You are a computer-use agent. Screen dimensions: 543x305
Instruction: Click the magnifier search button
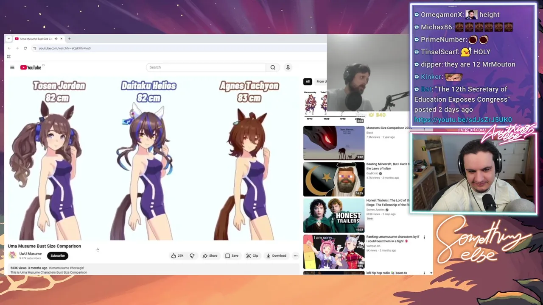[273, 67]
